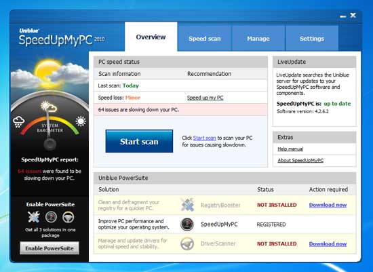The height and width of the screenshot is (272, 373).
Task: Click the RegistryBooster icon in PowerSuite table
Action: pyautogui.click(x=187, y=205)
